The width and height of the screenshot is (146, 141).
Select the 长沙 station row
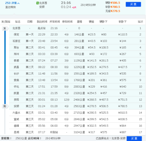tap(77, 74)
